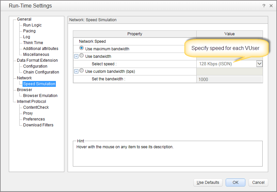Screen dimensions: 277x192
Task: Click the Set the bandwidth input field
Action: click(x=230, y=79)
